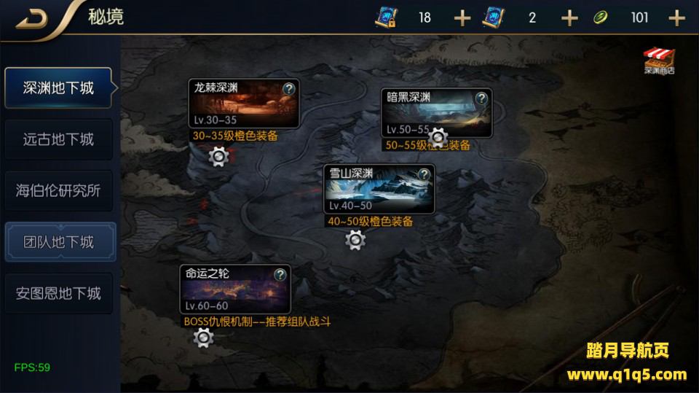Image resolution: width=699 pixels, height=393 pixels.
Task: Show help for 雪山深渊 dungeon
Action: (424, 174)
